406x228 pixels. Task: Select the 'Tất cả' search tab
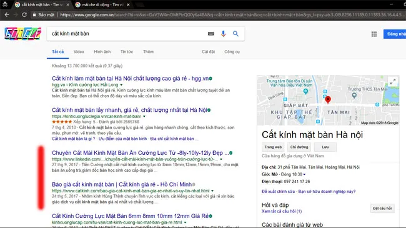click(57, 52)
